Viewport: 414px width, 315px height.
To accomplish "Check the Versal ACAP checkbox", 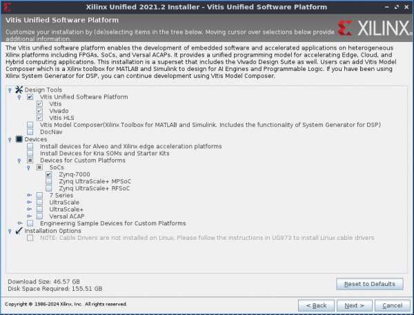I will (39, 216).
